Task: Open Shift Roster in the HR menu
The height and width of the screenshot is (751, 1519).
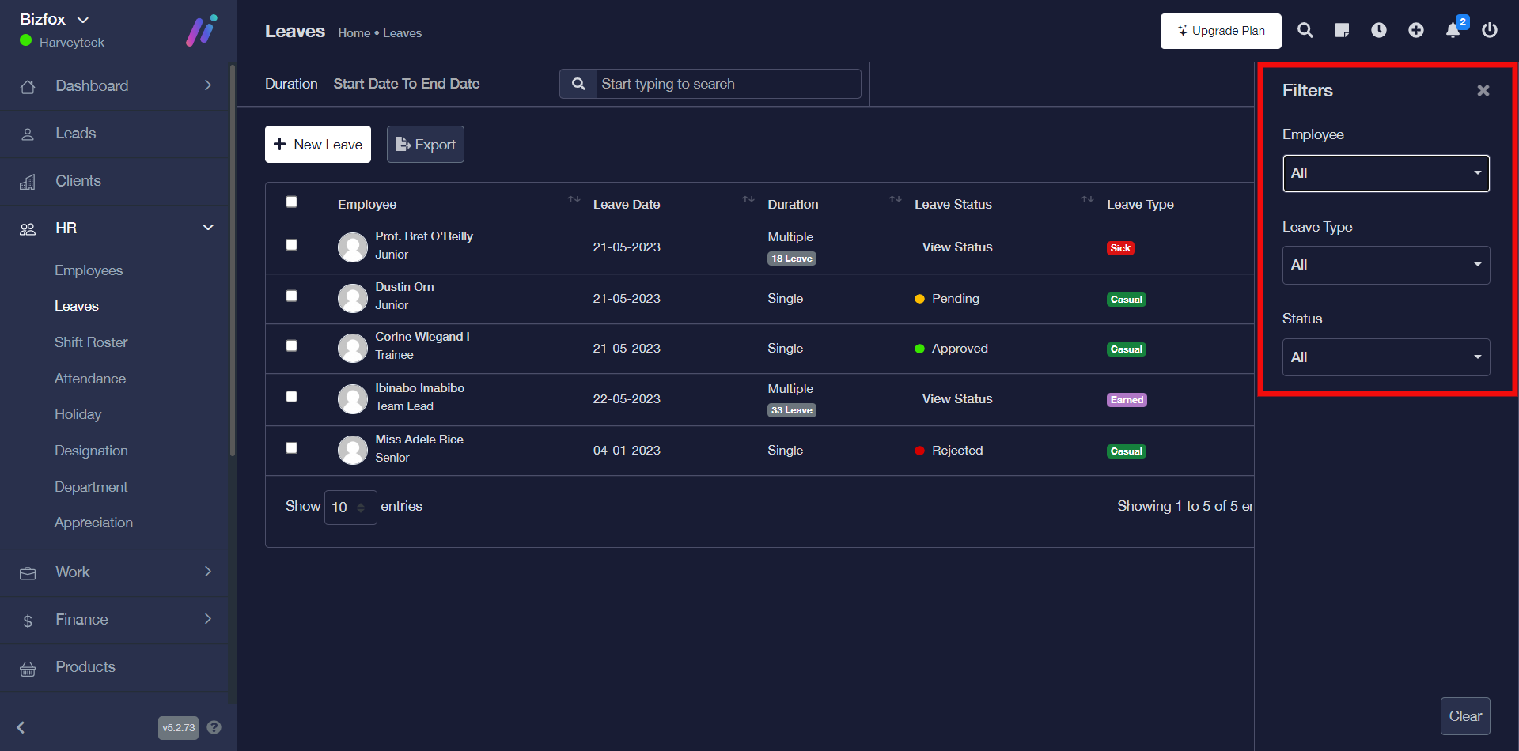Action: click(91, 342)
